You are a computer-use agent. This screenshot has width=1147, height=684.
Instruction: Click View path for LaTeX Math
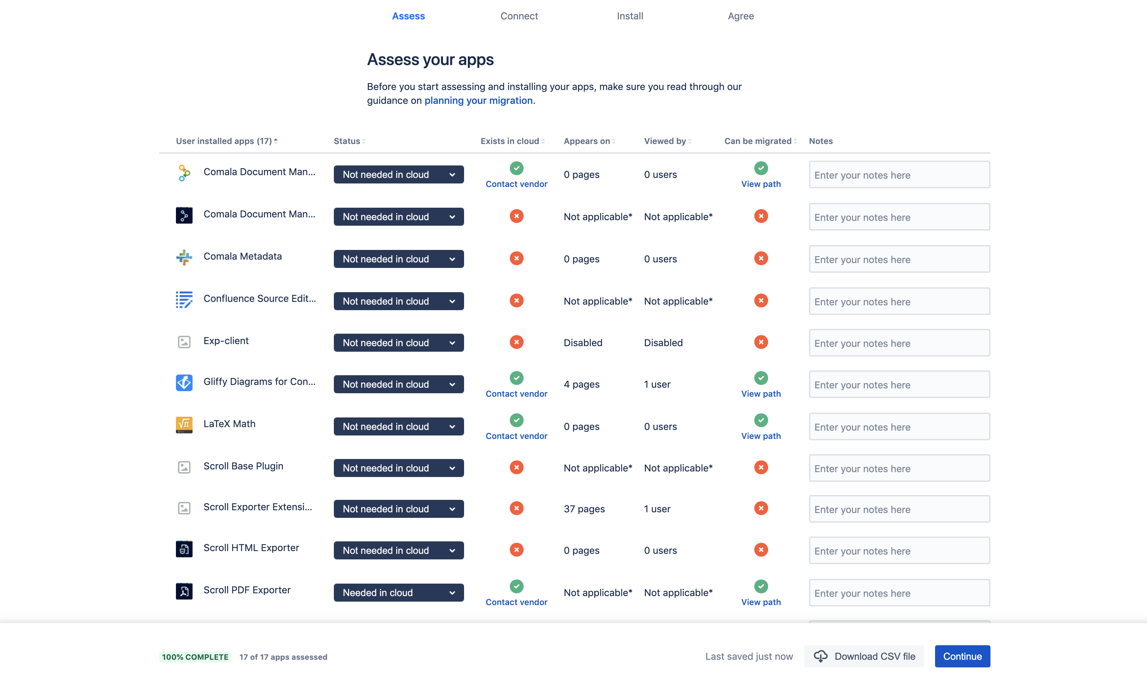761,436
